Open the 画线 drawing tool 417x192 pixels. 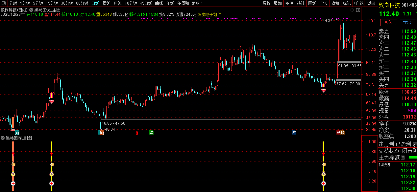pyautogui.click(x=312, y=3)
